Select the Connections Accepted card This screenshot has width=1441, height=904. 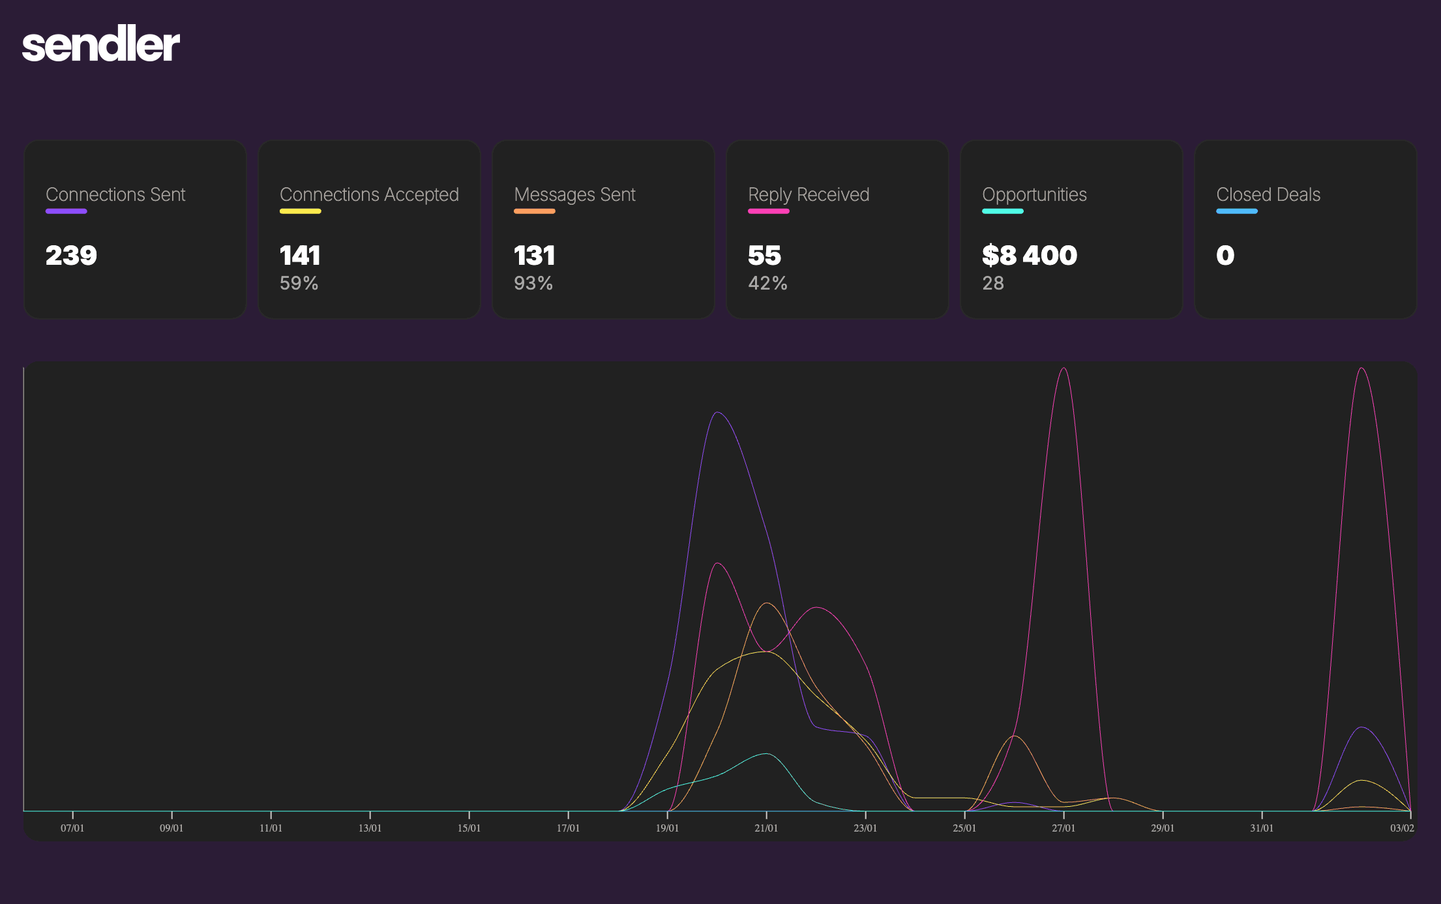pyautogui.click(x=369, y=229)
